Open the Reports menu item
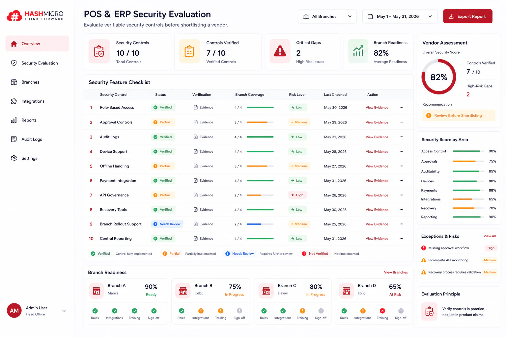This screenshot has height=337, width=506. tap(37, 120)
